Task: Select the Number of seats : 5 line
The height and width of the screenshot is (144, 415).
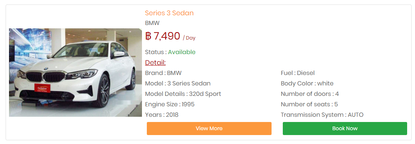Action: tap(309, 104)
